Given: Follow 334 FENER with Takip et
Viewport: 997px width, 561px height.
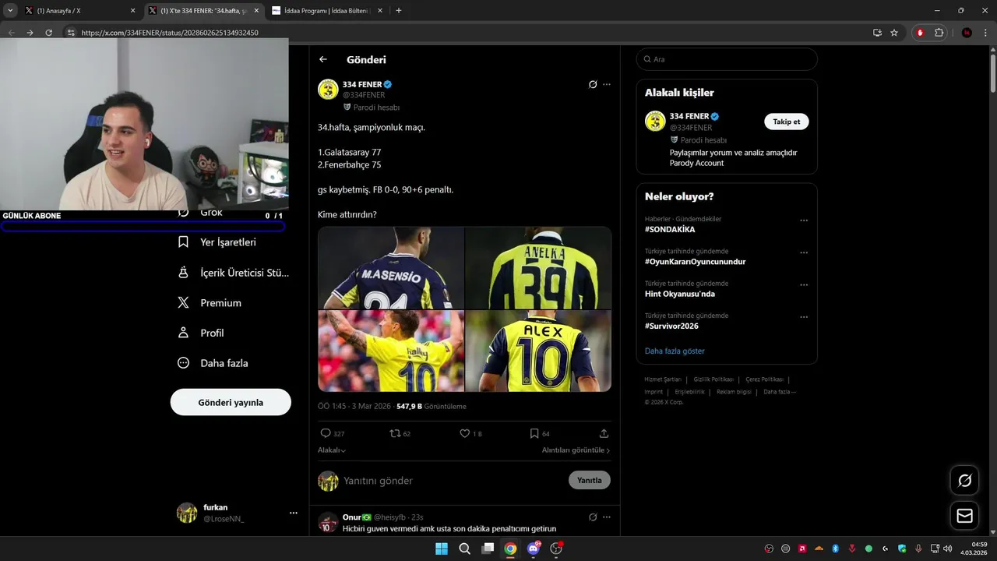Looking at the screenshot, I should (x=787, y=122).
